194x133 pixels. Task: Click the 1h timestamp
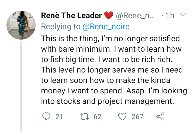[x=170, y=16]
